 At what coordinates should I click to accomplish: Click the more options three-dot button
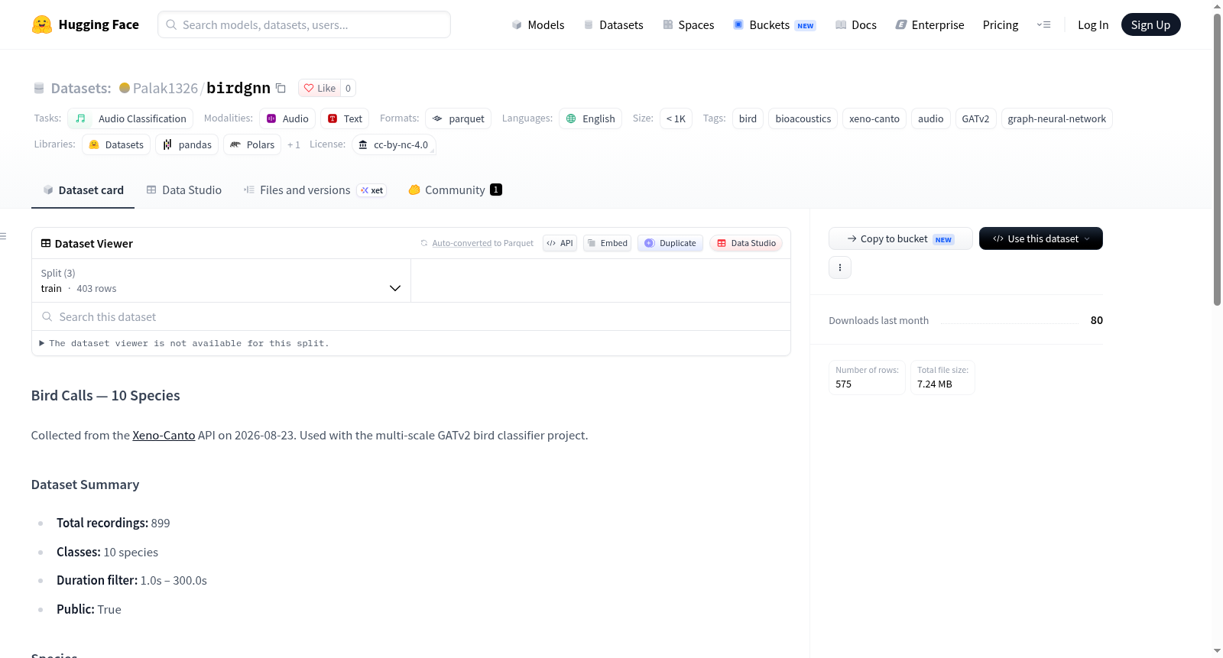pos(840,267)
